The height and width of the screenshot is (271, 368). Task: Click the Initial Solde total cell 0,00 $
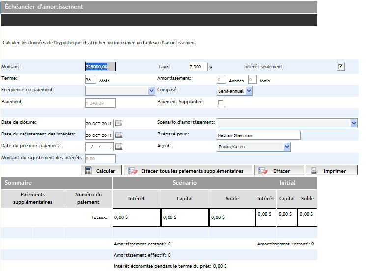pyautogui.click(x=307, y=217)
